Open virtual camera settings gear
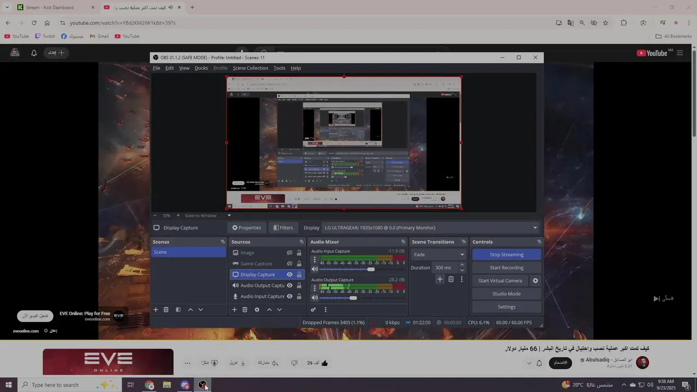This screenshot has height=392, width=697. [x=535, y=281]
